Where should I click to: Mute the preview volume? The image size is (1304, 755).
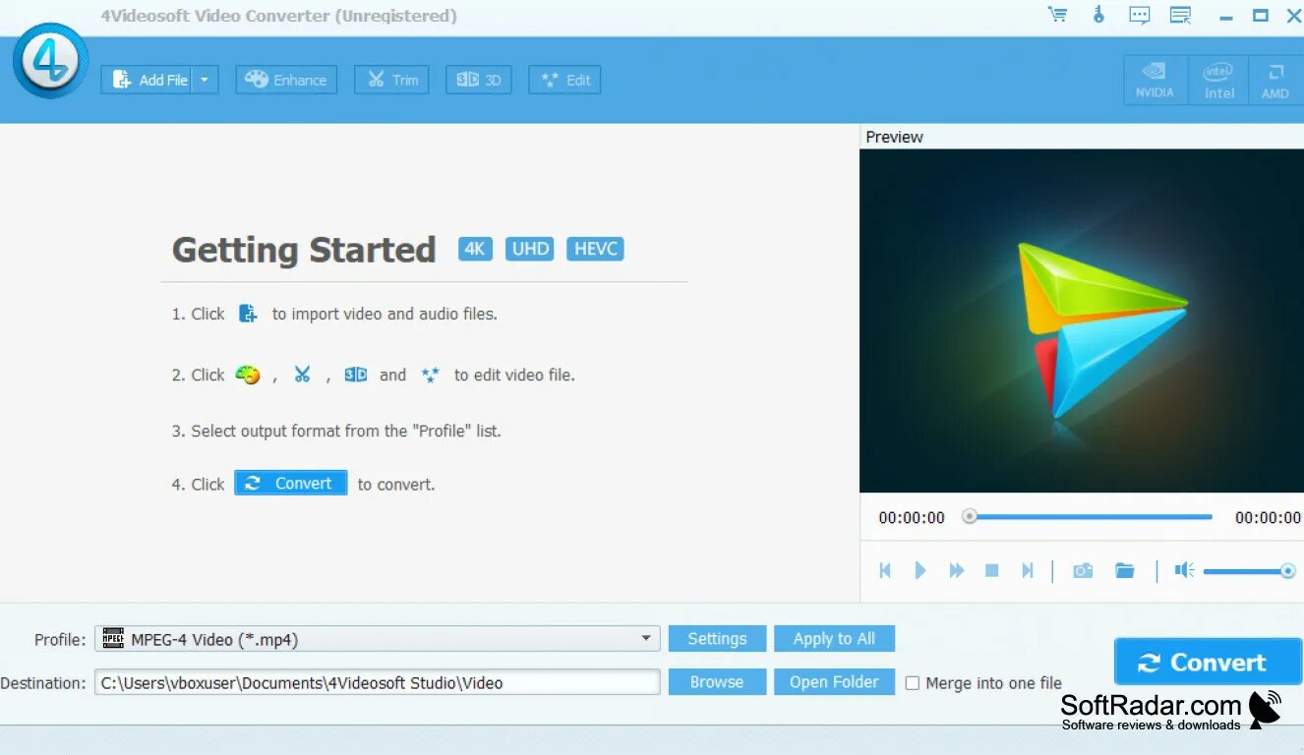coord(1185,570)
